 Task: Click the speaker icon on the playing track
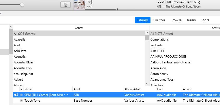point(16,95)
